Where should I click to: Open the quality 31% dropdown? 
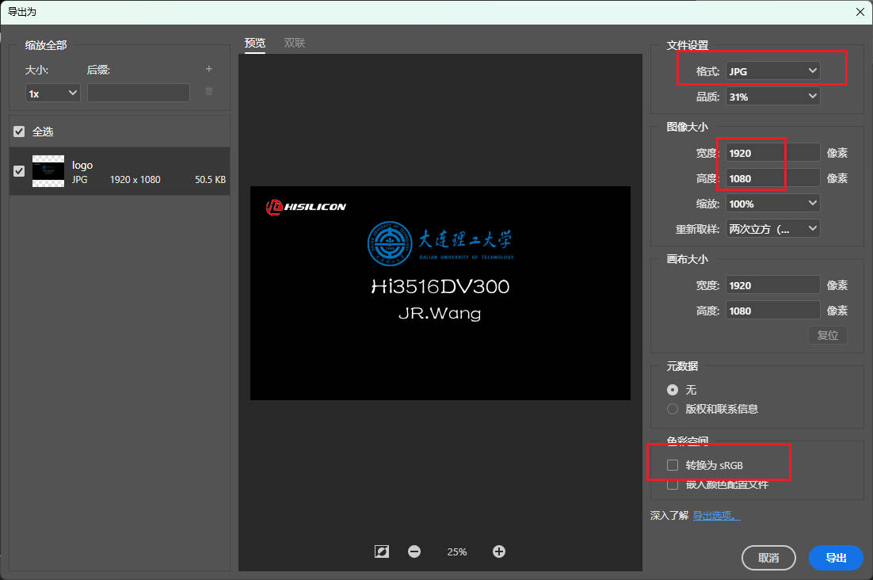coord(772,97)
